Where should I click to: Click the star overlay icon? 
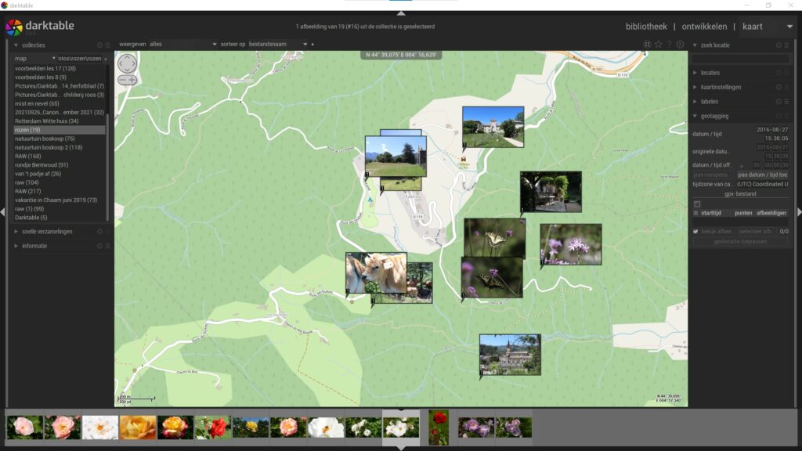point(658,45)
